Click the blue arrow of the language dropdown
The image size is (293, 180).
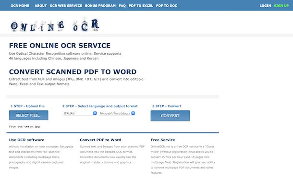[x=95, y=113]
